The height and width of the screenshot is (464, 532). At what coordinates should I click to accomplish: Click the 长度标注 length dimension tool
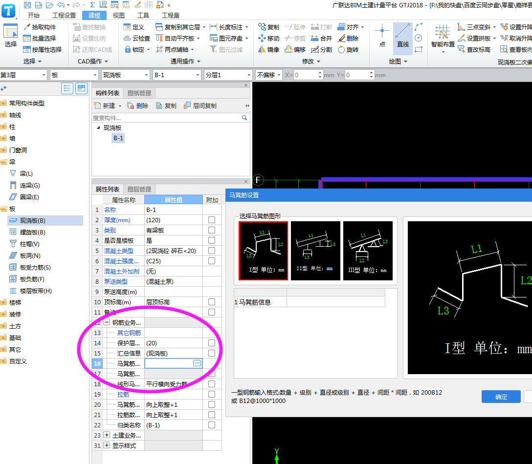229,27
